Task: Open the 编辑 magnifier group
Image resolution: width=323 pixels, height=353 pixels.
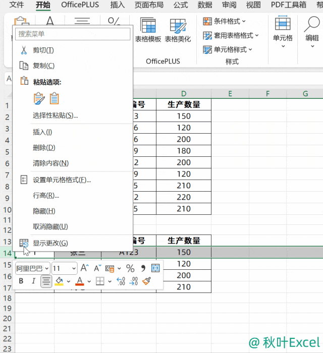Action: [312, 31]
